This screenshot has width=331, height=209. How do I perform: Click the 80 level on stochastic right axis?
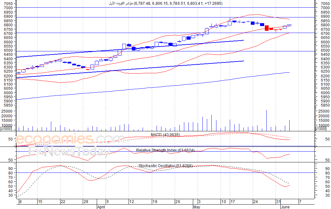pos(327,173)
